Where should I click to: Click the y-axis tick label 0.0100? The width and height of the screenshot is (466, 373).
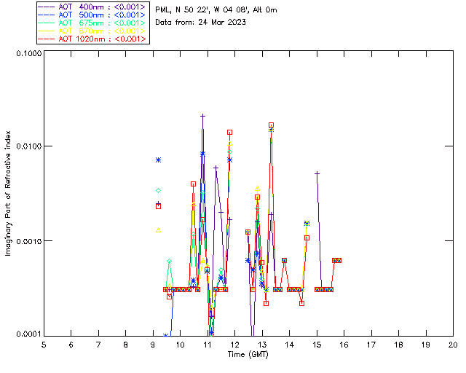coord(28,146)
